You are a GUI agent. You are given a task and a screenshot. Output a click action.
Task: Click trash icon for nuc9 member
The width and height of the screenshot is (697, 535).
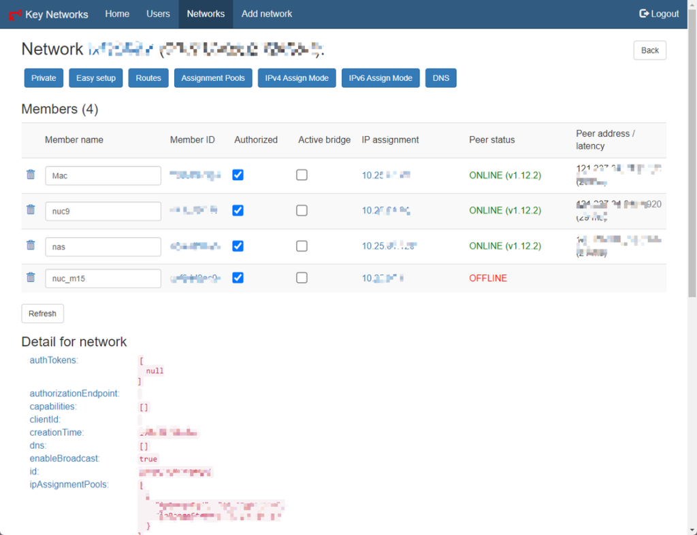(x=31, y=210)
